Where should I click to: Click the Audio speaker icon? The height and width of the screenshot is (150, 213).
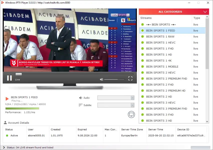(x=80, y=98)
